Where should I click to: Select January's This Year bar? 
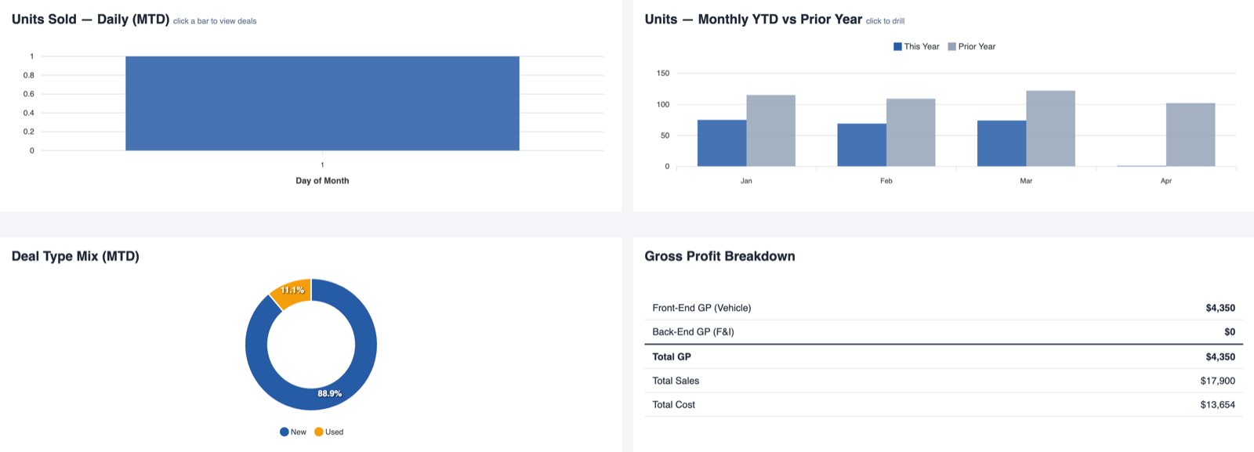tap(722, 141)
